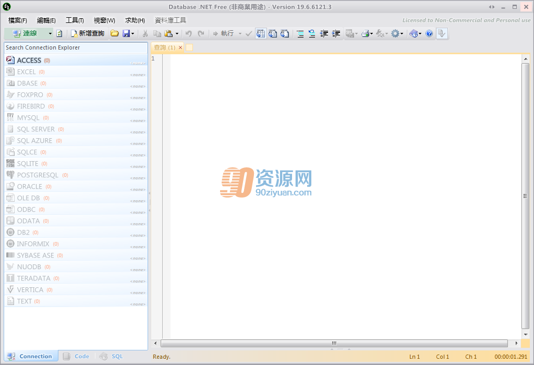
Task: Click the paste clipboard icon
Action: tap(168, 33)
